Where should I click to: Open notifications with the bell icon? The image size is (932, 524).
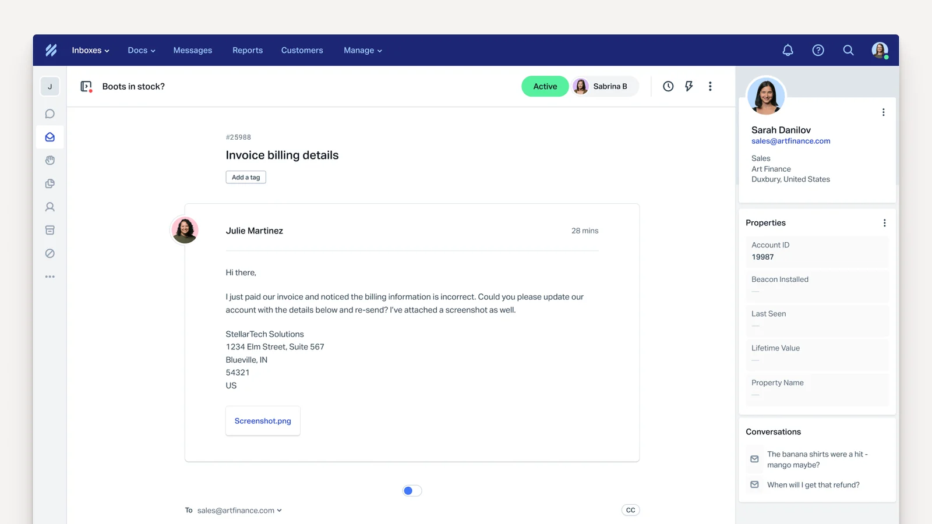tap(788, 50)
